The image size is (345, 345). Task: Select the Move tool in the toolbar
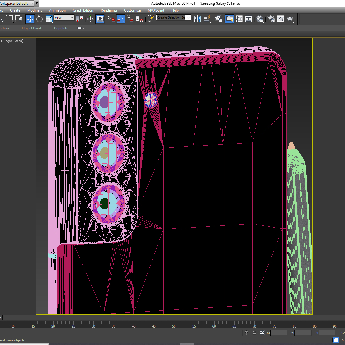pyautogui.click(x=30, y=19)
